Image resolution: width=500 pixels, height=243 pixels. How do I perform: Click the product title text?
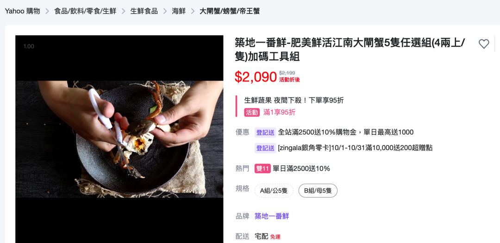pos(350,50)
